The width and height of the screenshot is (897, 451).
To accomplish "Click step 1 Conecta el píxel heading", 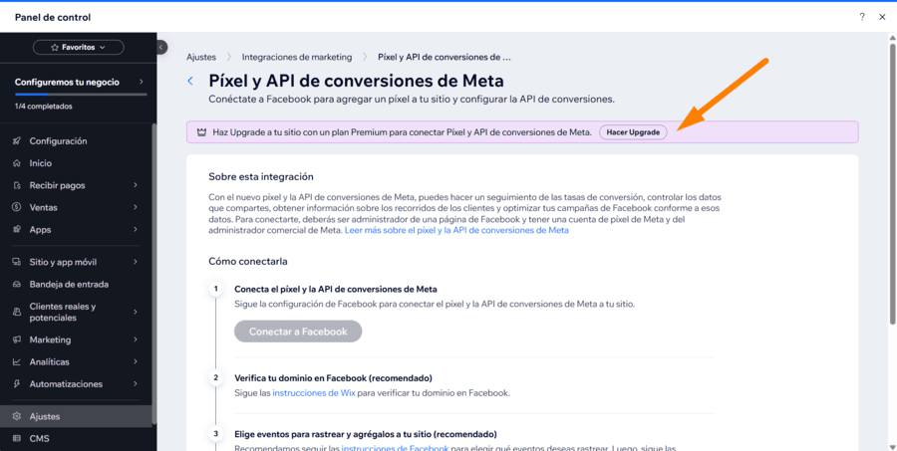I will [336, 289].
